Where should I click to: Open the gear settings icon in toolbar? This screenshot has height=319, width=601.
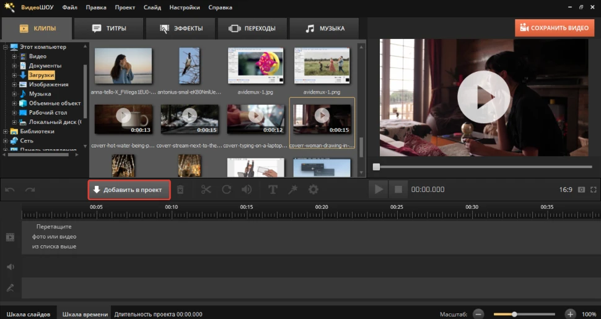pos(313,190)
